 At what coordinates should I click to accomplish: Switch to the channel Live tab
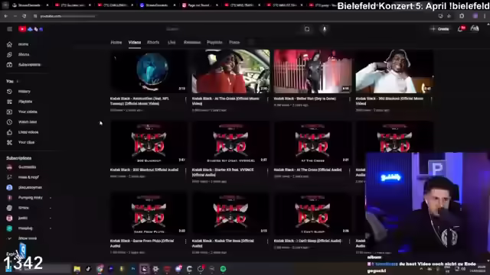point(171,43)
